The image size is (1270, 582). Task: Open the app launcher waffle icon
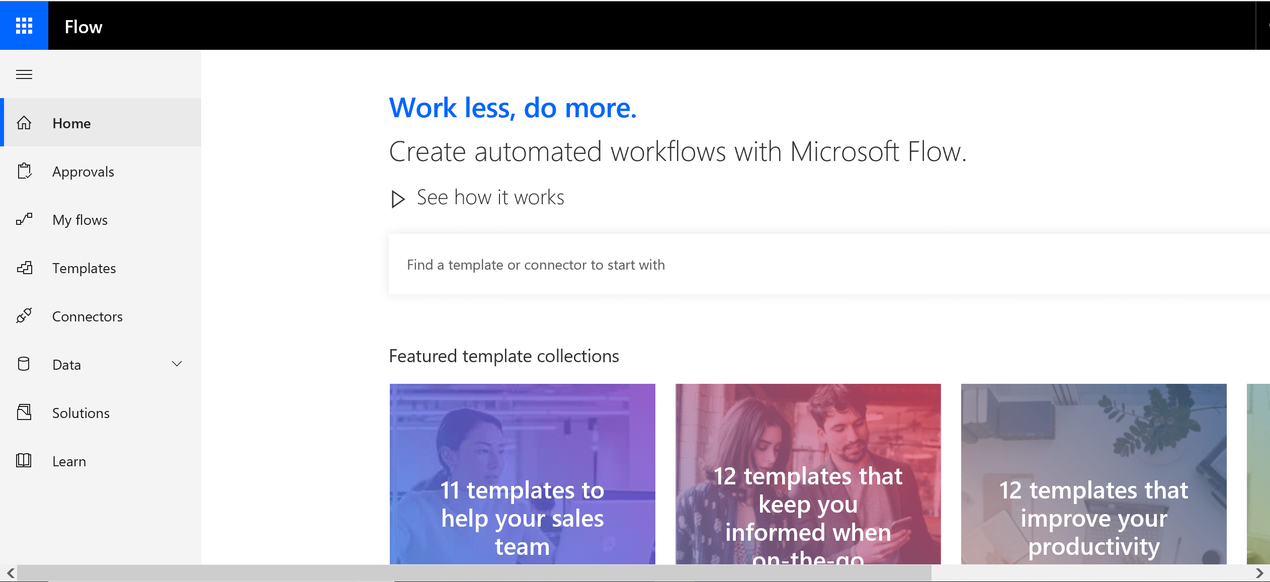click(24, 26)
